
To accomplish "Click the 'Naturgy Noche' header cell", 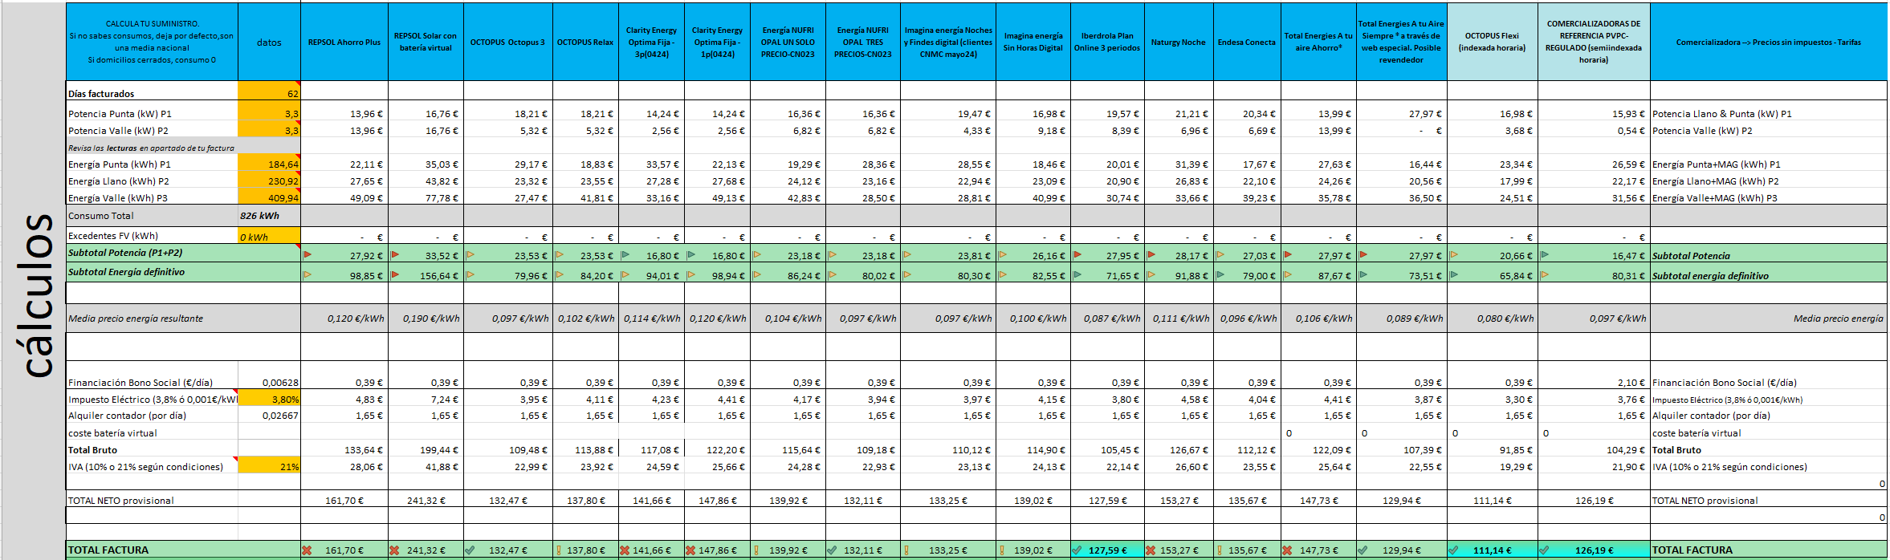I will tap(1179, 42).
